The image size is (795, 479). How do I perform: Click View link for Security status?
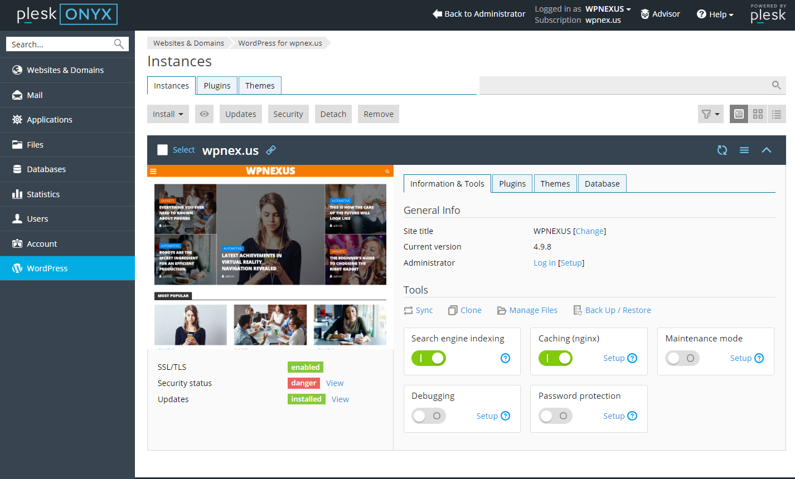click(x=335, y=383)
